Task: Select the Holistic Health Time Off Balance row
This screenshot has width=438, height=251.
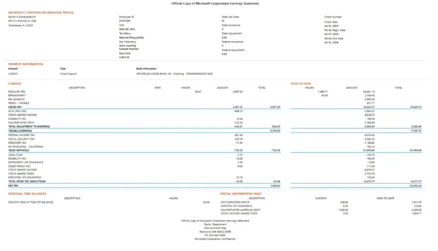Action: pyautogui.click(x=109, y=202)
